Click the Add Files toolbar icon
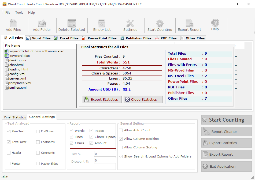This screenshot has width=255, height=180. click(13, 23)
